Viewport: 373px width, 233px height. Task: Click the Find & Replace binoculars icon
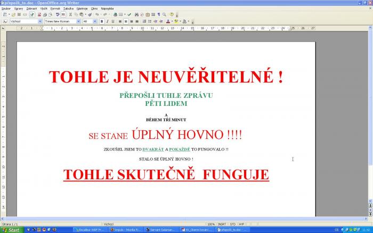point(136,14)
